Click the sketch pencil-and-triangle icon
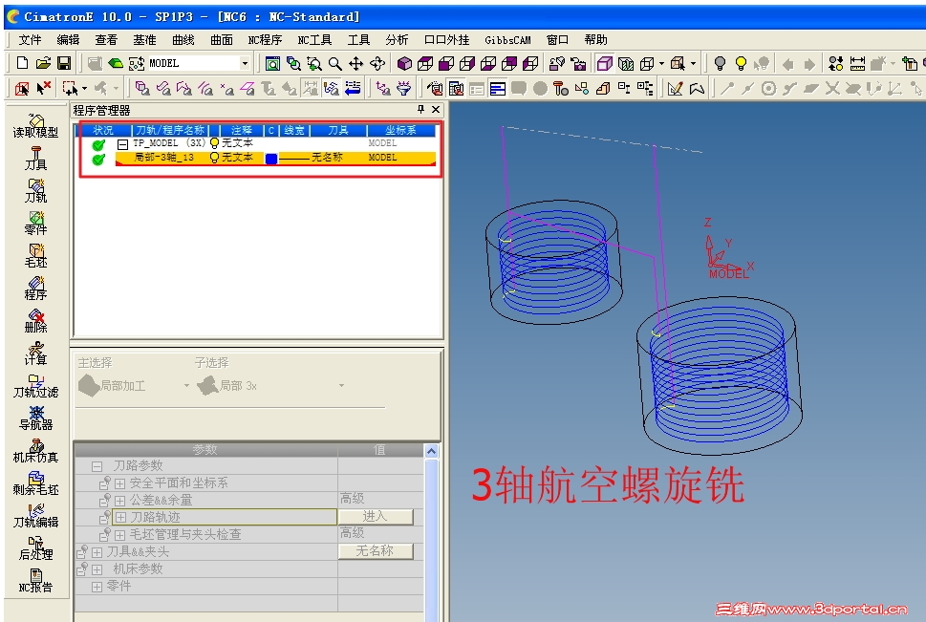The width and height of the screenshot is (926, 622). pos(675,89)
